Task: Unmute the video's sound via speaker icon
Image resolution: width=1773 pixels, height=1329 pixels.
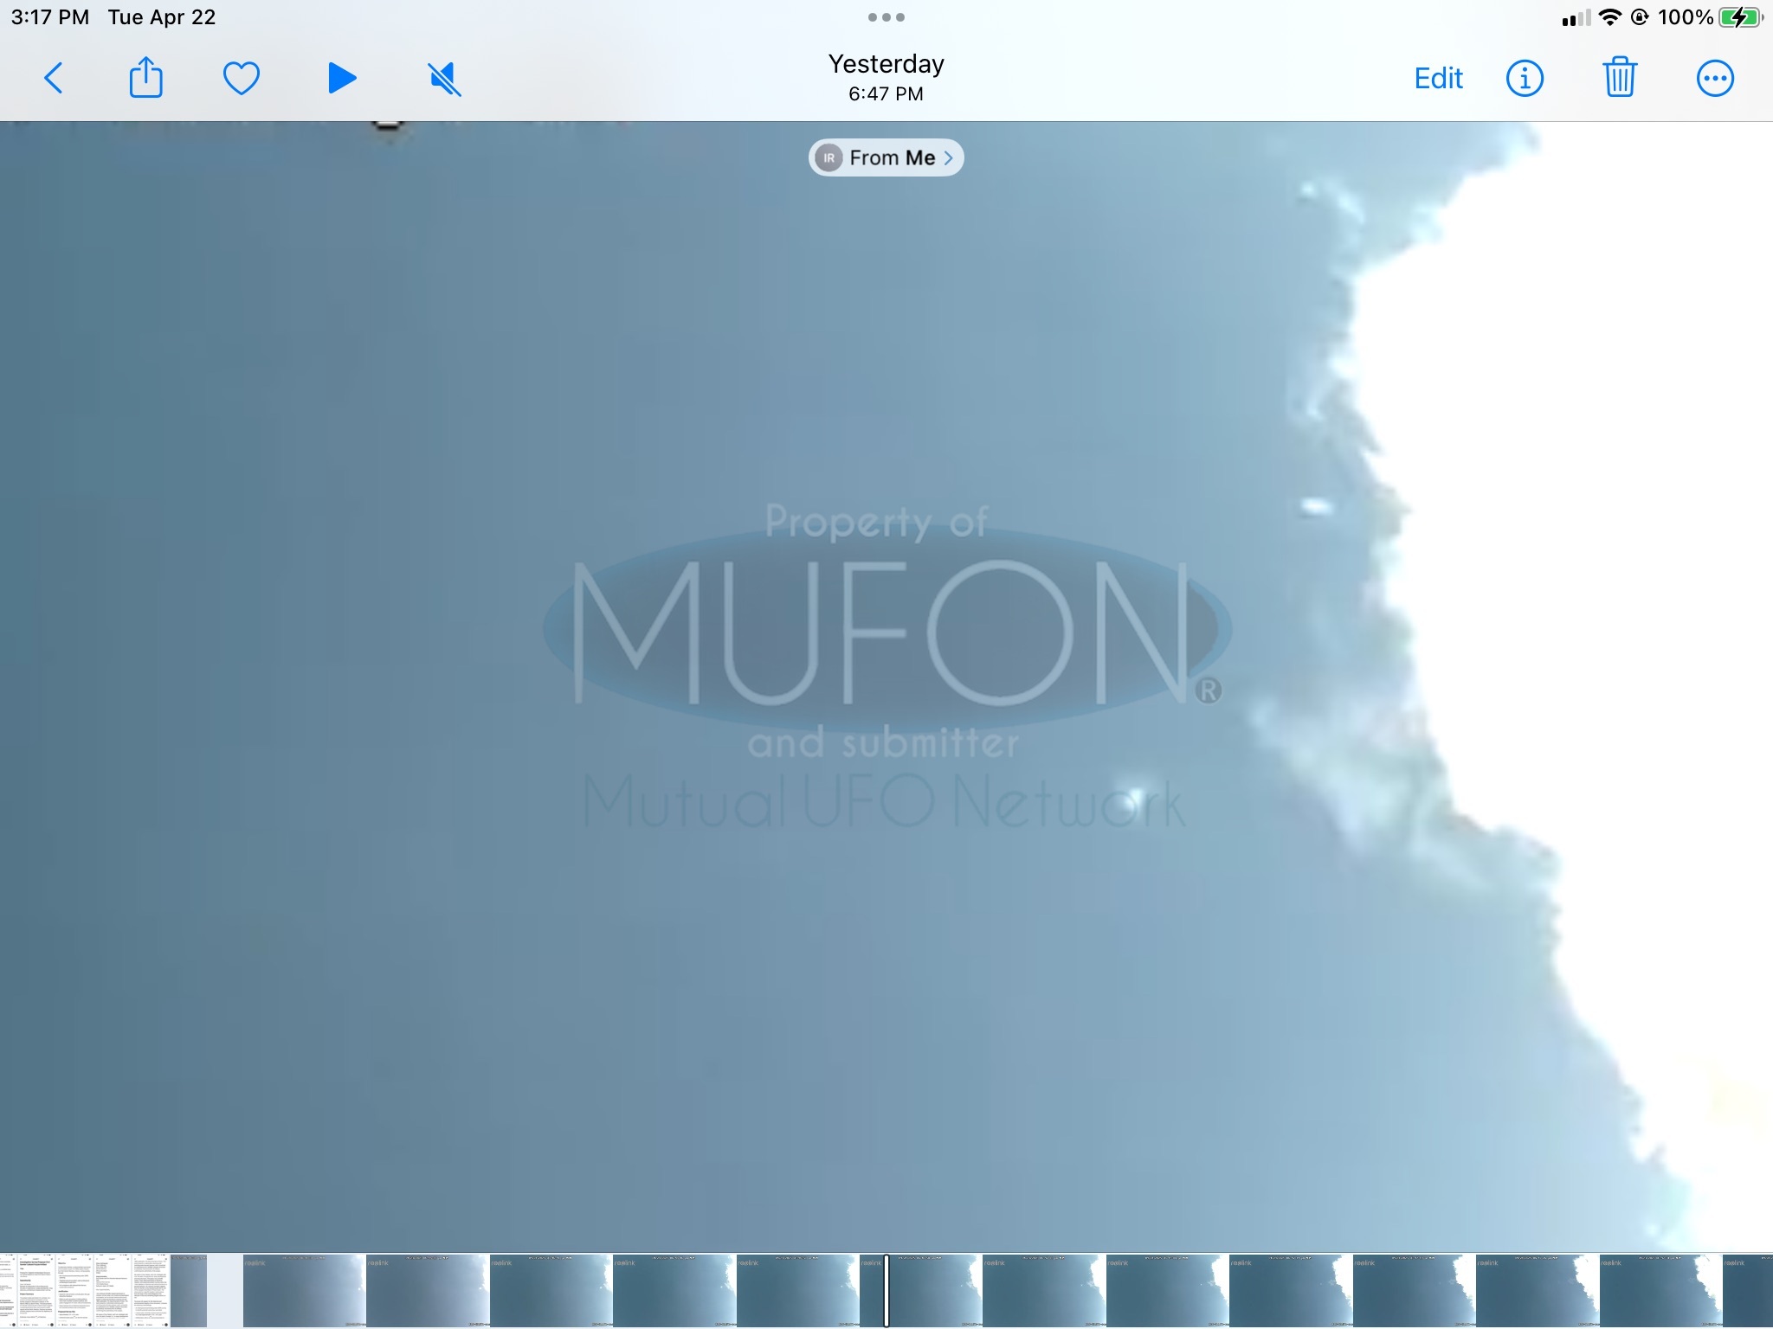Action: click(x=444, y=79)
